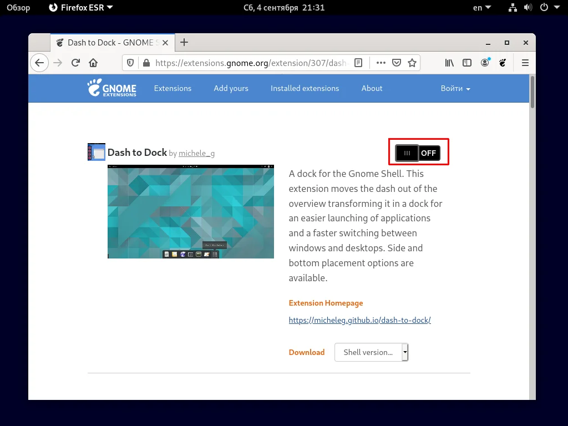Open the Shell version selector
The image size is (568, 426).
coord(371,352)
